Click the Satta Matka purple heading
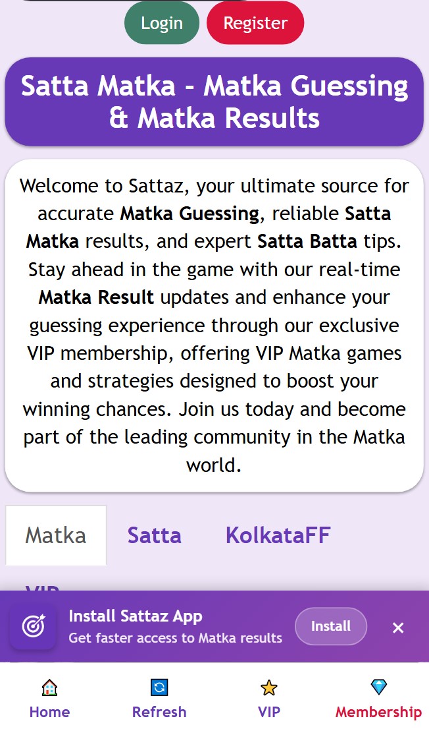Screen dimensions: 429x729 [x=214, y=102]
